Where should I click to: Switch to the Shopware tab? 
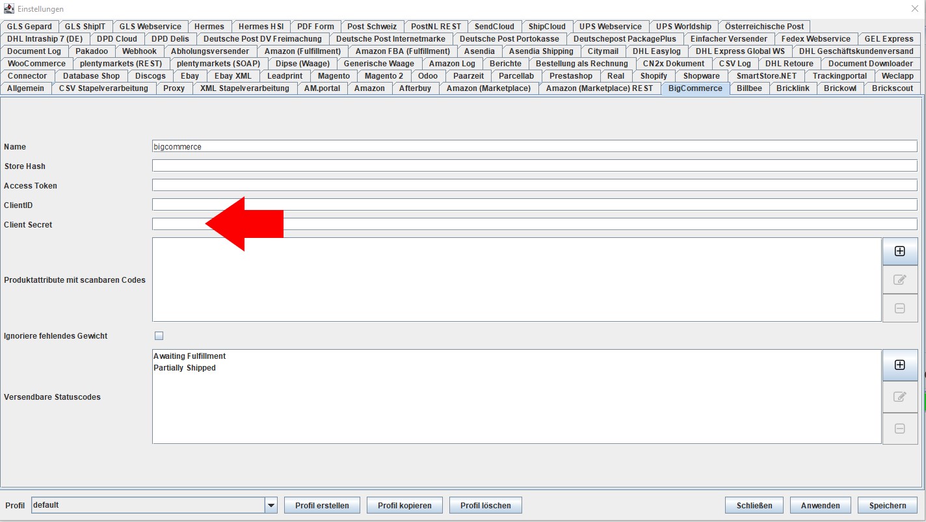point(702,76)
